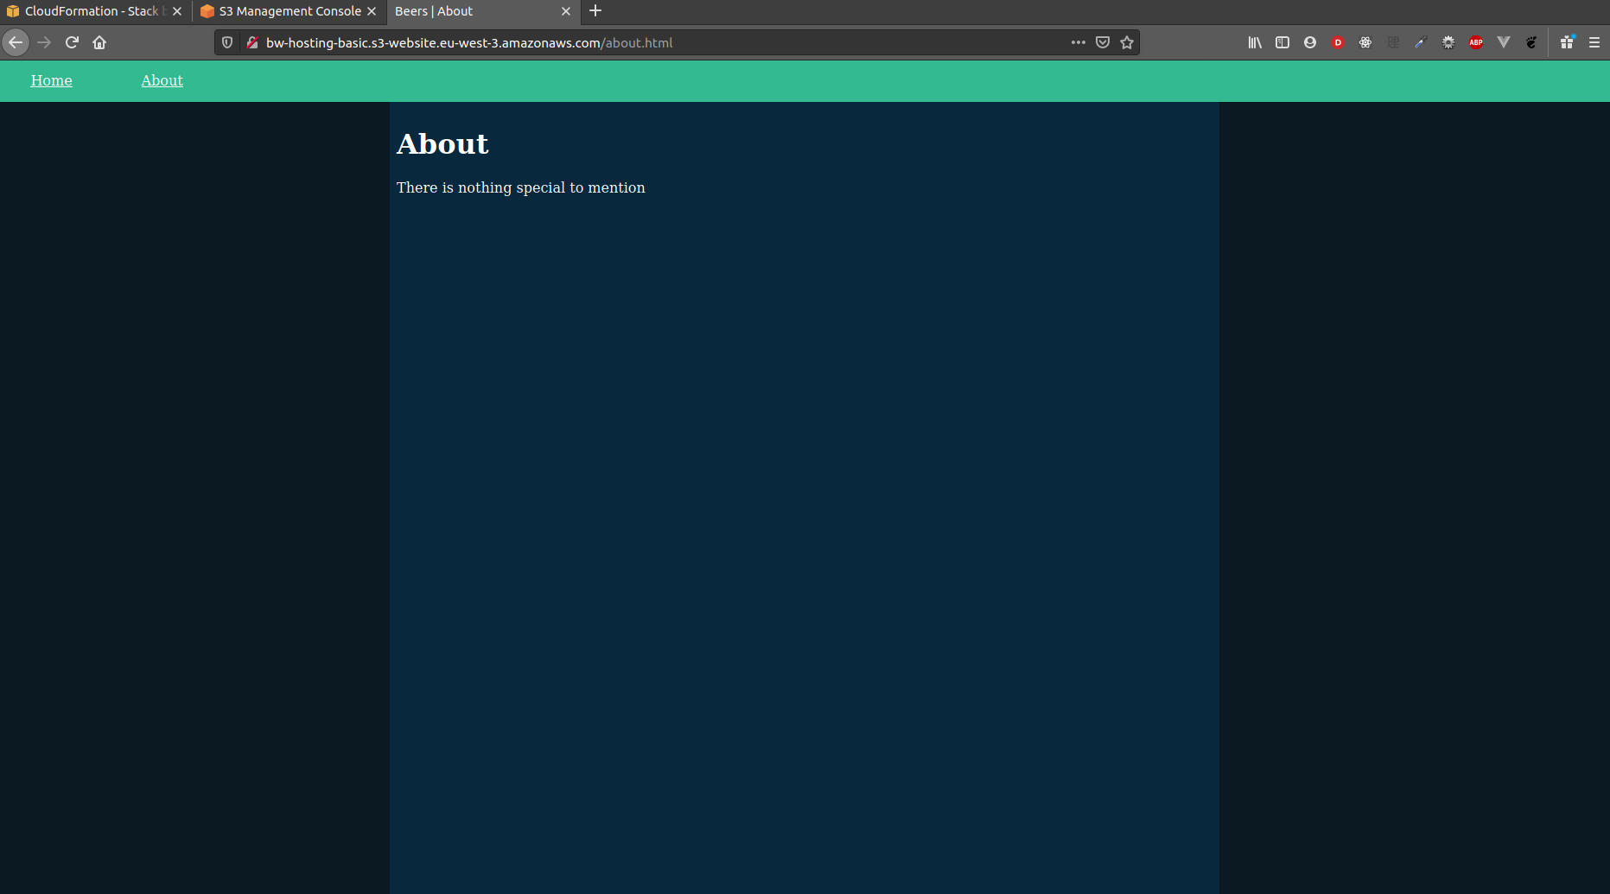Bookmark this page with the star
This screenshot has height=894, width=1610.
tap(1126, 42)
